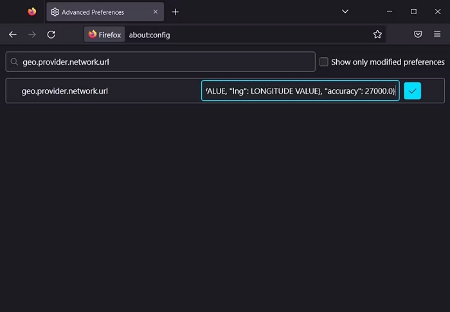Reload the about:config page
This screenshot has width=450, height=312.
[x=51, y=35]
